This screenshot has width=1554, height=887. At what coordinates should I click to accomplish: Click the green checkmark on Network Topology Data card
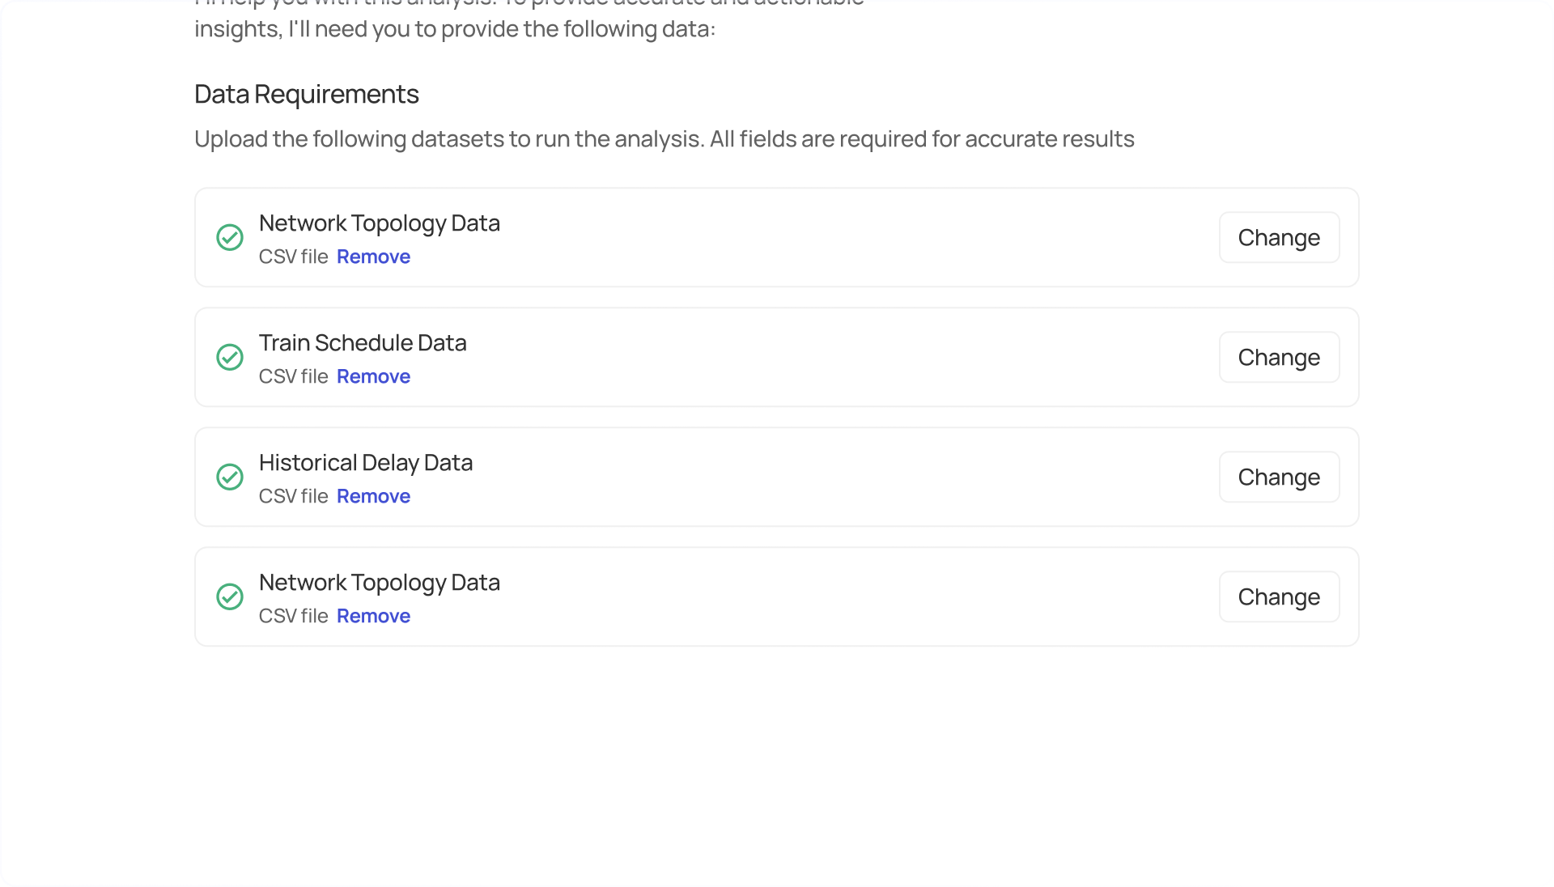[x=230, y=237]
